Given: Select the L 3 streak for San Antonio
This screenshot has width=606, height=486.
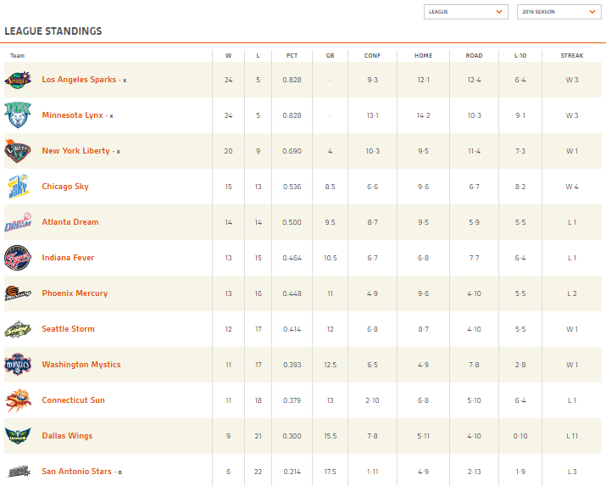Looking at the screenshot, I should click(x=572, y=472).
